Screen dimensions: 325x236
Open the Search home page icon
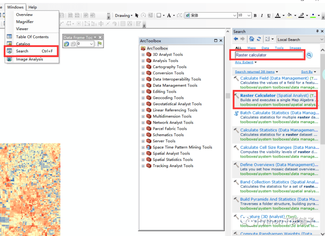[252, 39]
